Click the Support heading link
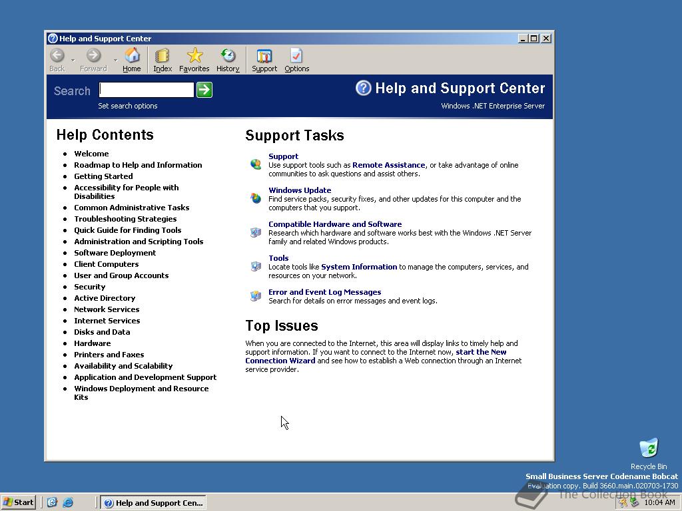682x511 pixels. 283,156
